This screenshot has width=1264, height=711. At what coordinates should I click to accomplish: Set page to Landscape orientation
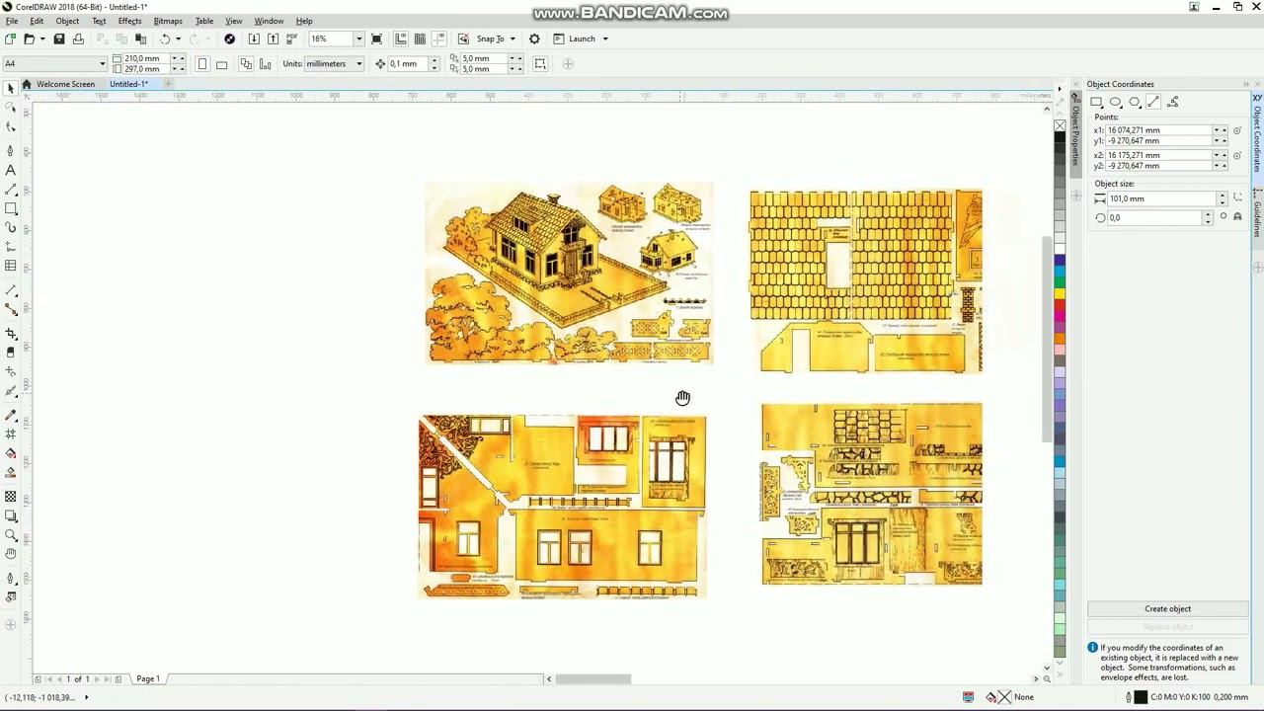(x=221, y=64)
